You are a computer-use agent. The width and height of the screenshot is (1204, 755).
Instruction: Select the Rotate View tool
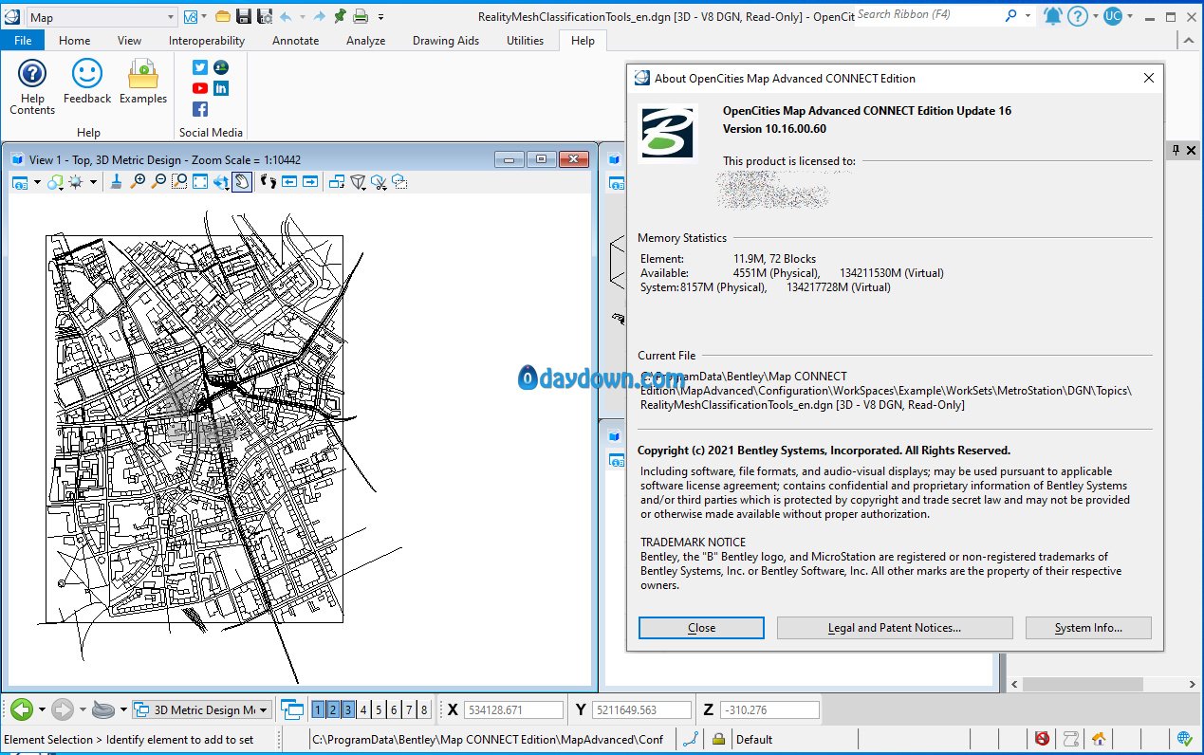pyautogui.click(x=221, y=181)
